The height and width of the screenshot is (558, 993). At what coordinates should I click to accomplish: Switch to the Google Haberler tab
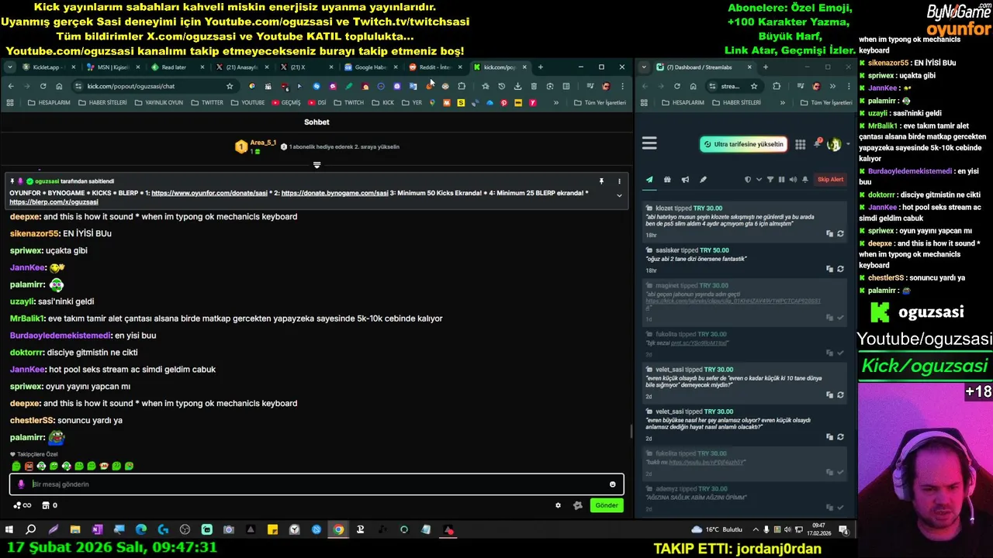[370, 67]
